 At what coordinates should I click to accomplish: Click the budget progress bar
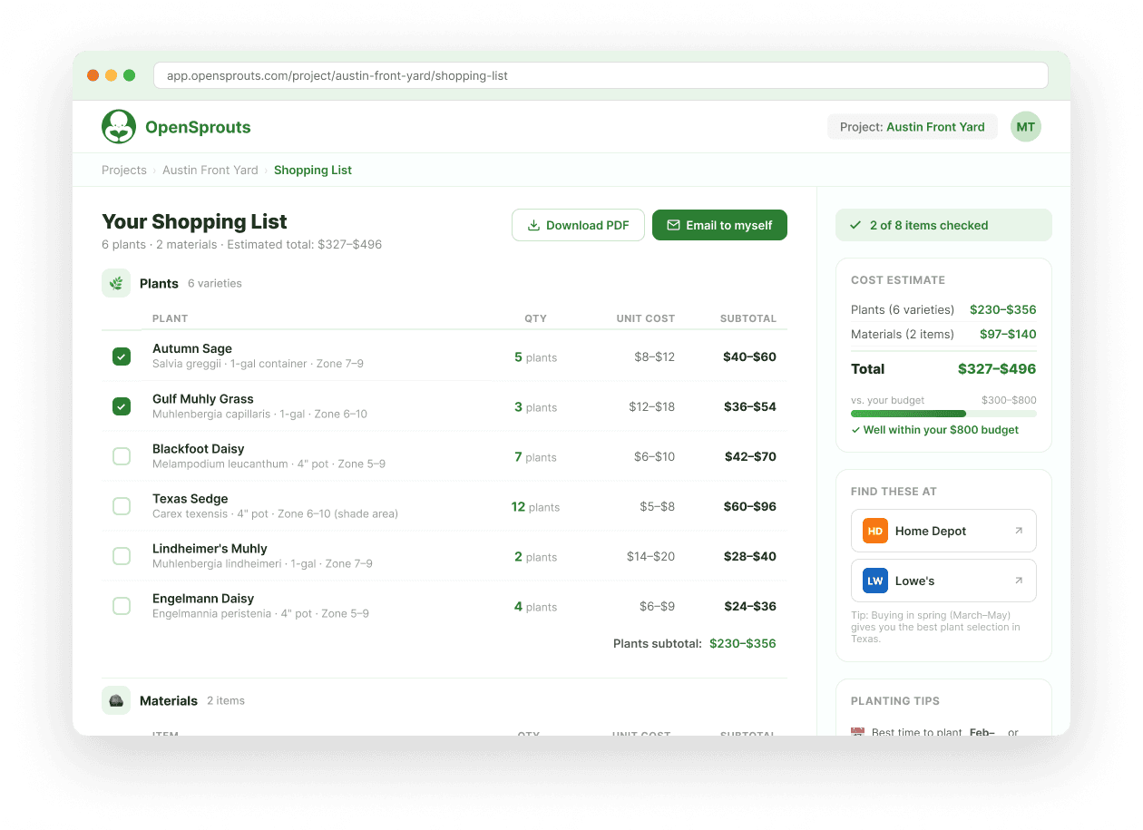943,413
